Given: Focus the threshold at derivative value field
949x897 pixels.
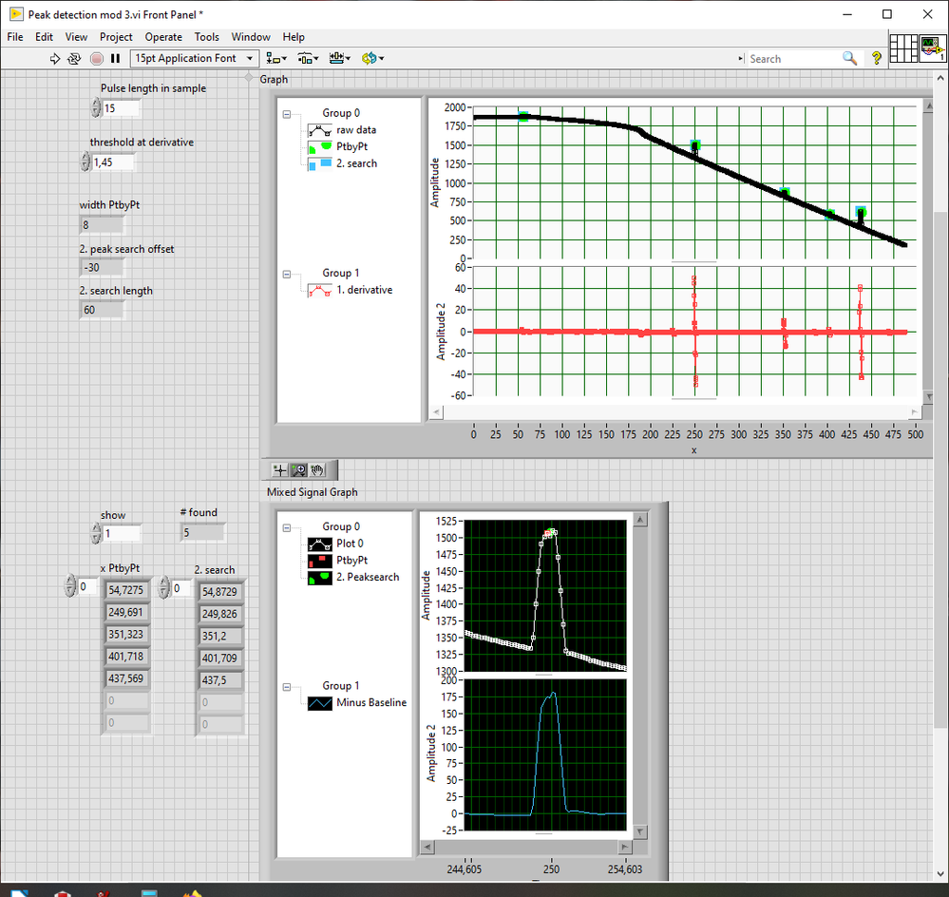Looking at the screenshot, I should pyautogui.click(x=113, y=162).
